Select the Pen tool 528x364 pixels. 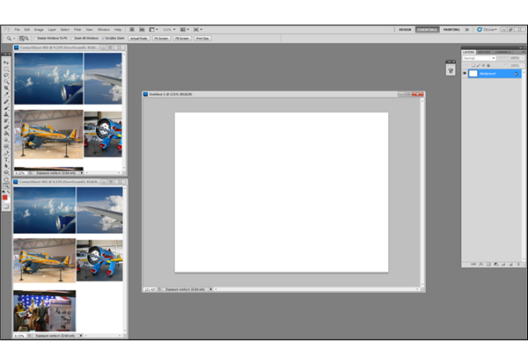pos(6,153)
